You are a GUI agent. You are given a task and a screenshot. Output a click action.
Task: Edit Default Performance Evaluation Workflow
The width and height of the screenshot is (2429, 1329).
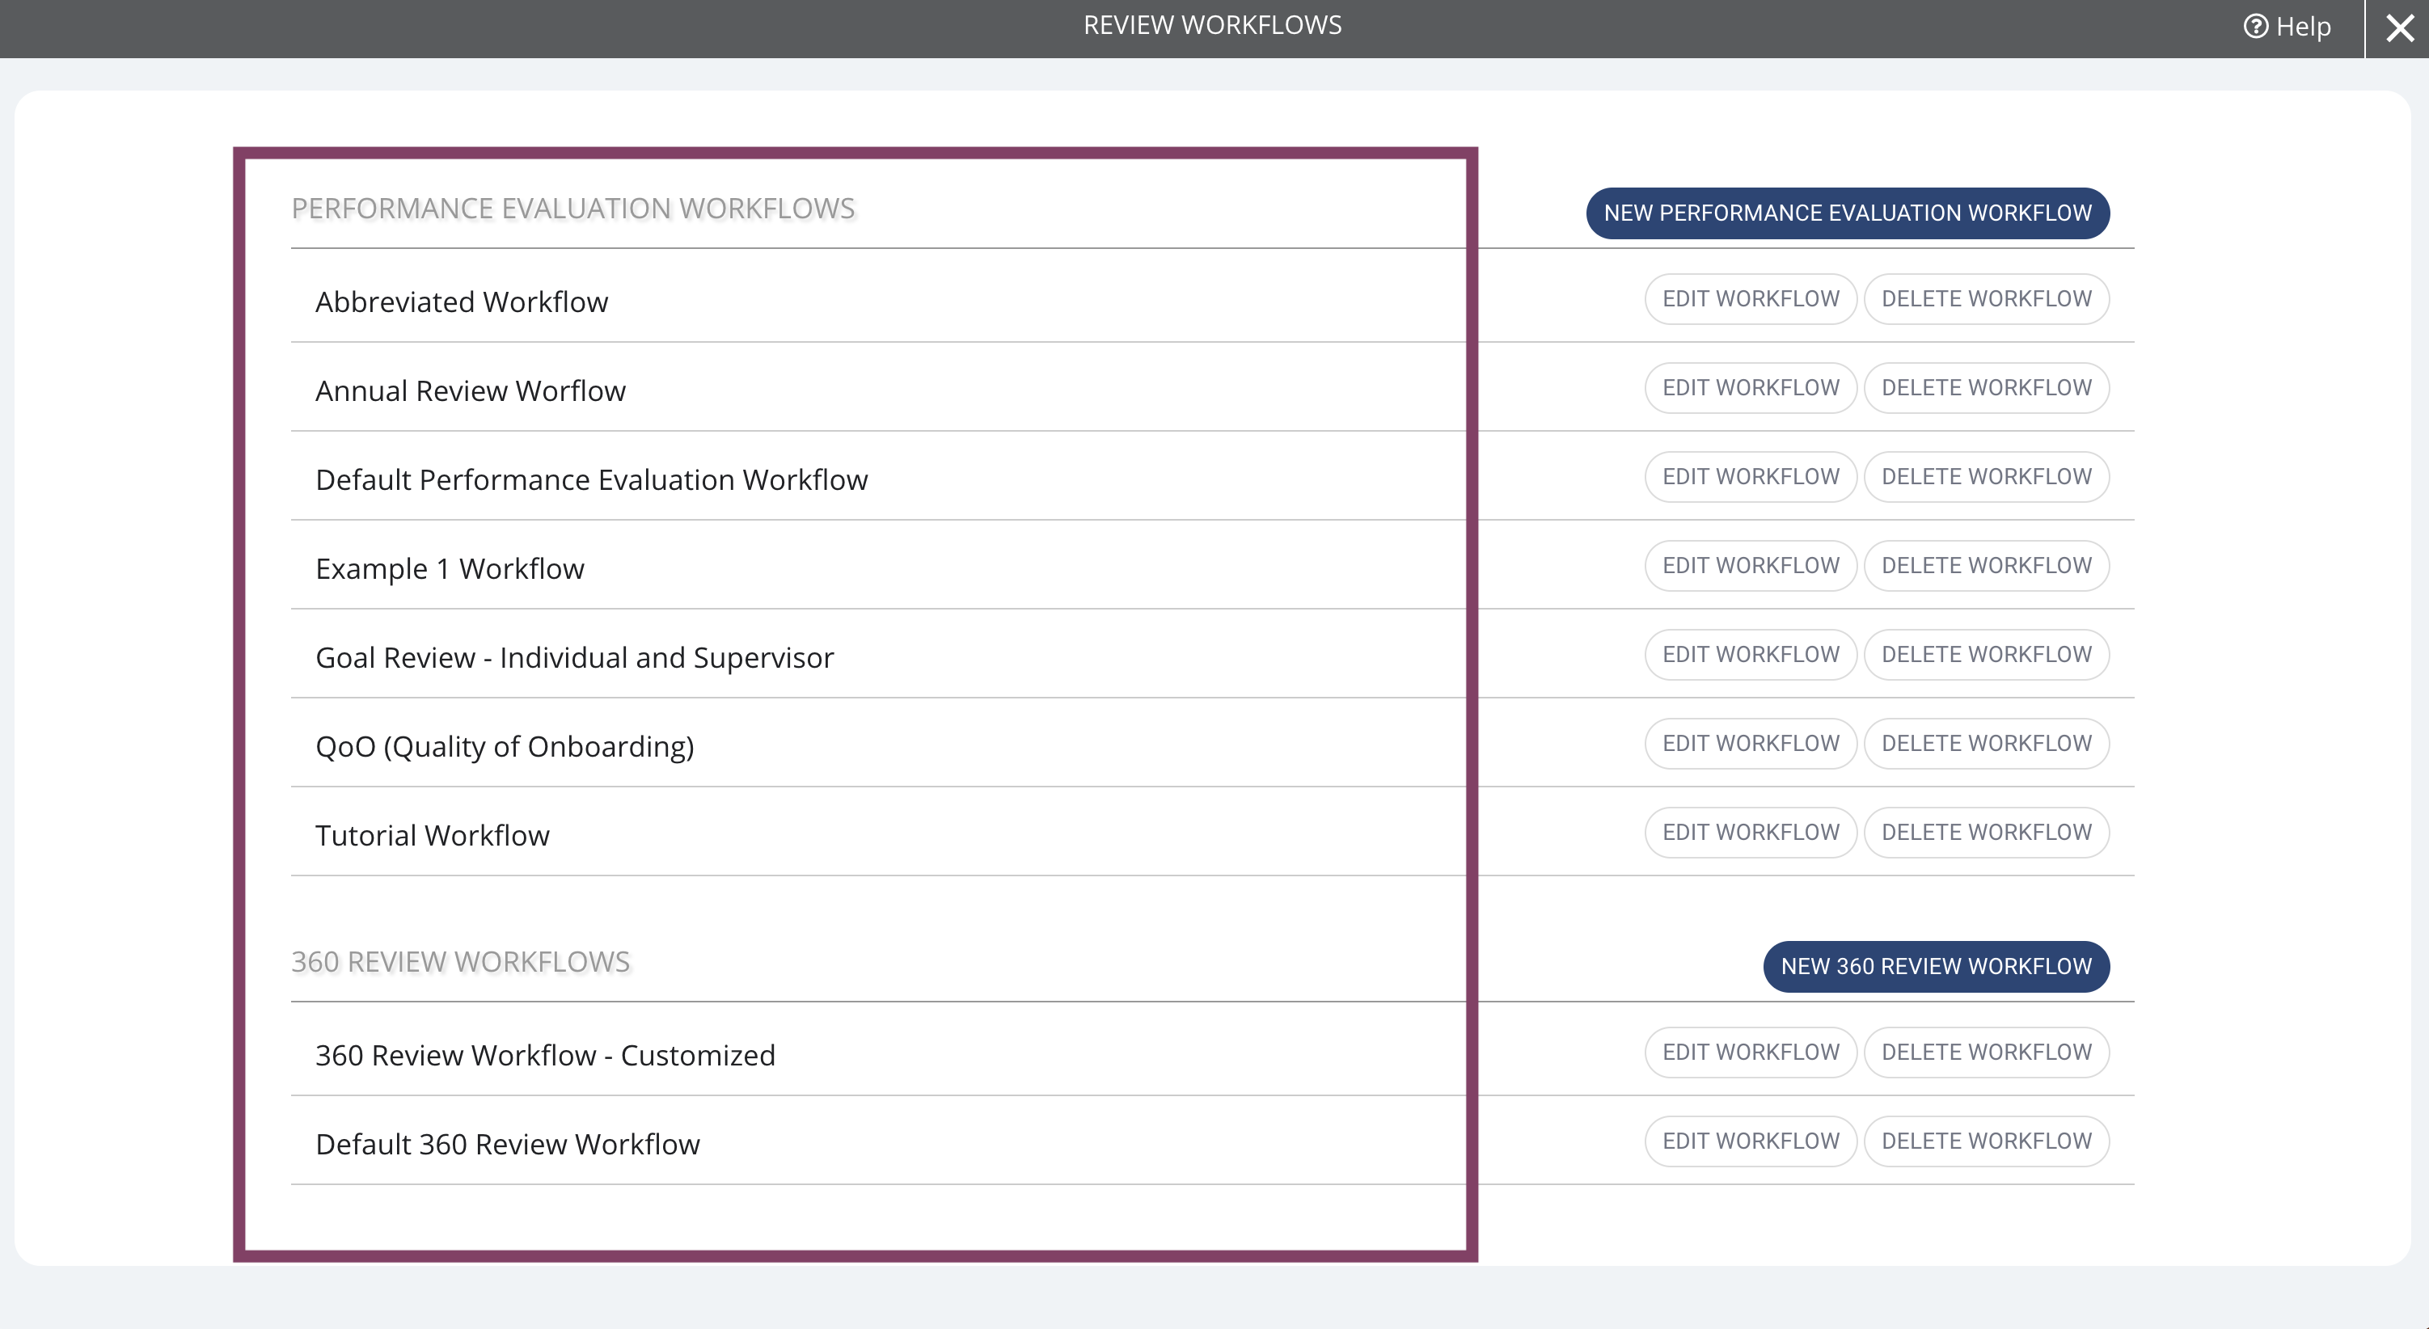tap(1750, 477)
